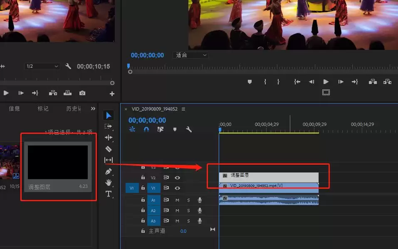Select the 调整图层 clip on V2
398x249 pixels.
pyautogui.click(x=269, y=177)
